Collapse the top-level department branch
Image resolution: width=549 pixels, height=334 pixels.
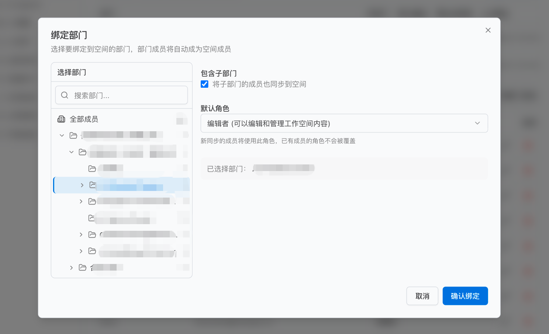[62, 135]
